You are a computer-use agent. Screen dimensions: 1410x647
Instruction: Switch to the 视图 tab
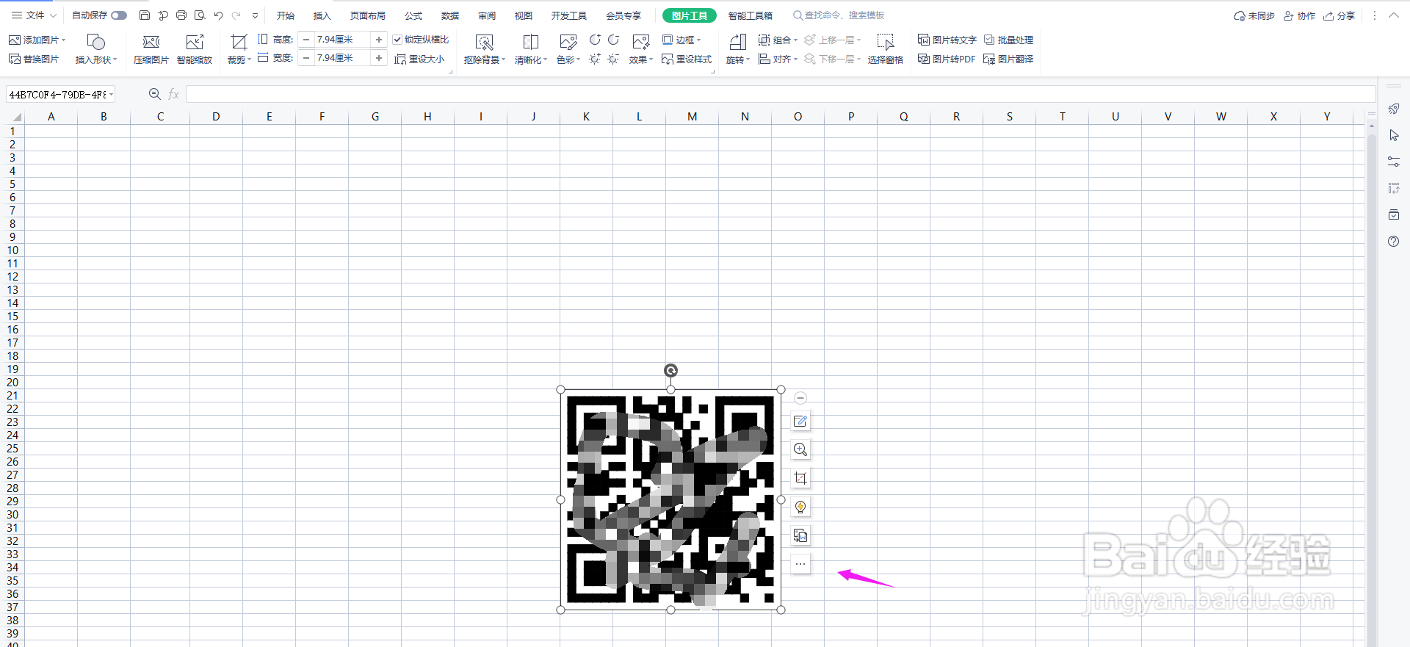(x=524, y=15)
